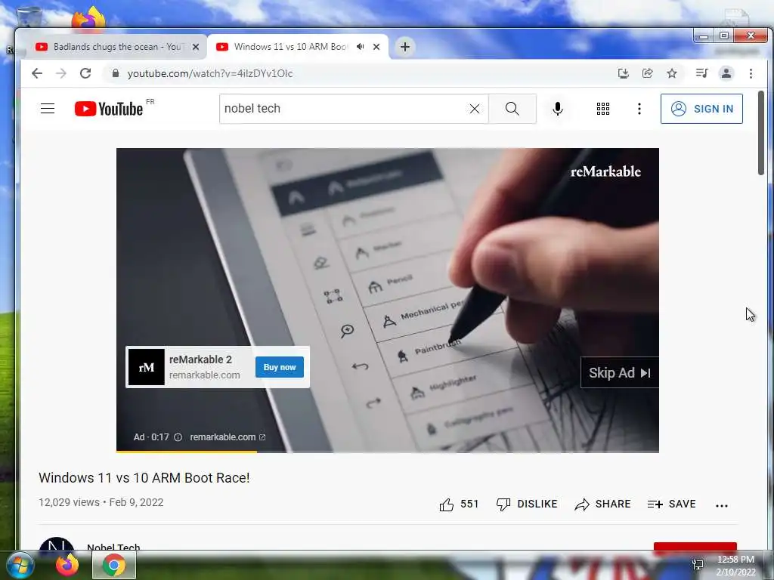774x580 pixels.
Task: Start voice search with microphone
Action: click(x=558, y=109)
